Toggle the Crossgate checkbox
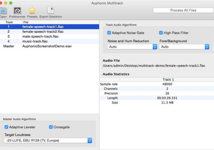214x150 pixels. pyautogui.click(x=51, y=127)
